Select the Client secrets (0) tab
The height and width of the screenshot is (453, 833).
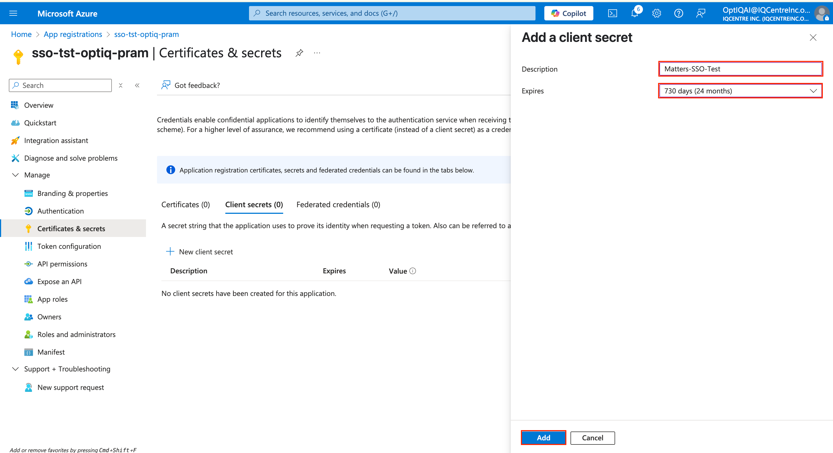click(254, 204)
